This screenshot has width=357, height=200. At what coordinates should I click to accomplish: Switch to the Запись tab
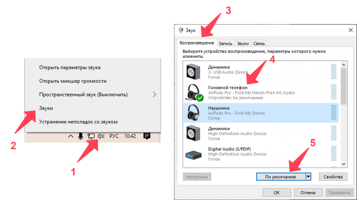(x=226, y=43)
